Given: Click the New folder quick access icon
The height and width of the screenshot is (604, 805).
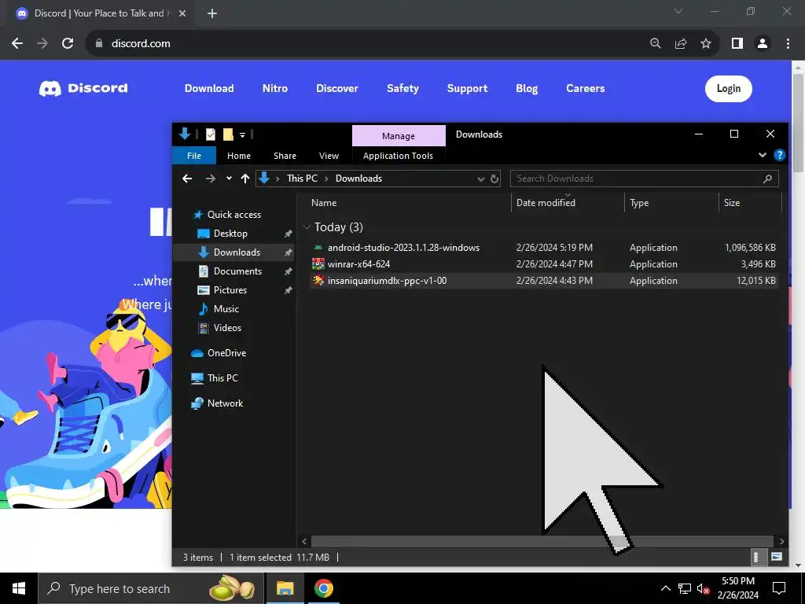Looking at the screenshot, I should [228, 134].
